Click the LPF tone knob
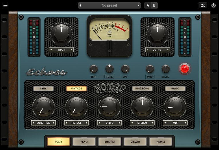This screenshot has height=150, width=219. (x=125, y=69)
